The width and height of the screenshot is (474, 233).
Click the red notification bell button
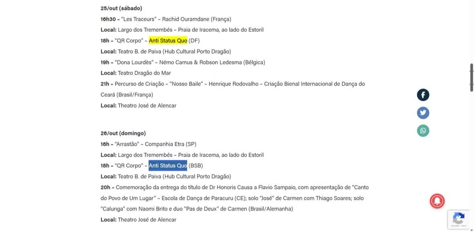pos(437,201)
